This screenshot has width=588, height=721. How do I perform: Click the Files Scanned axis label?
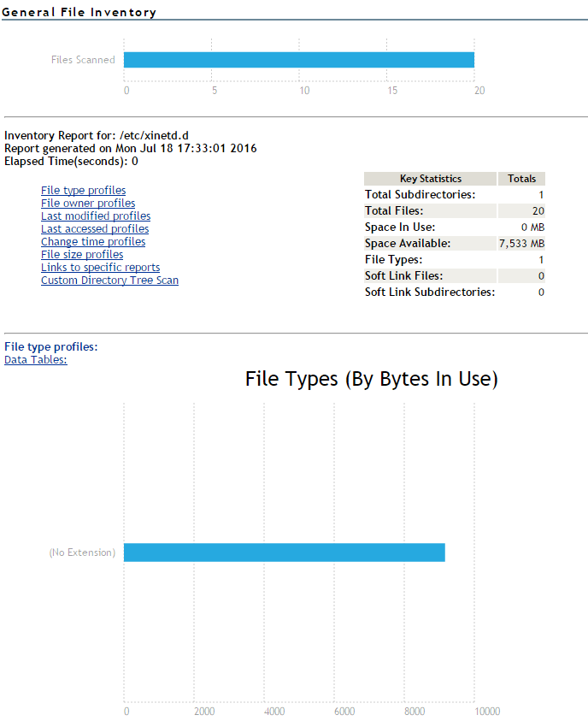83,60
